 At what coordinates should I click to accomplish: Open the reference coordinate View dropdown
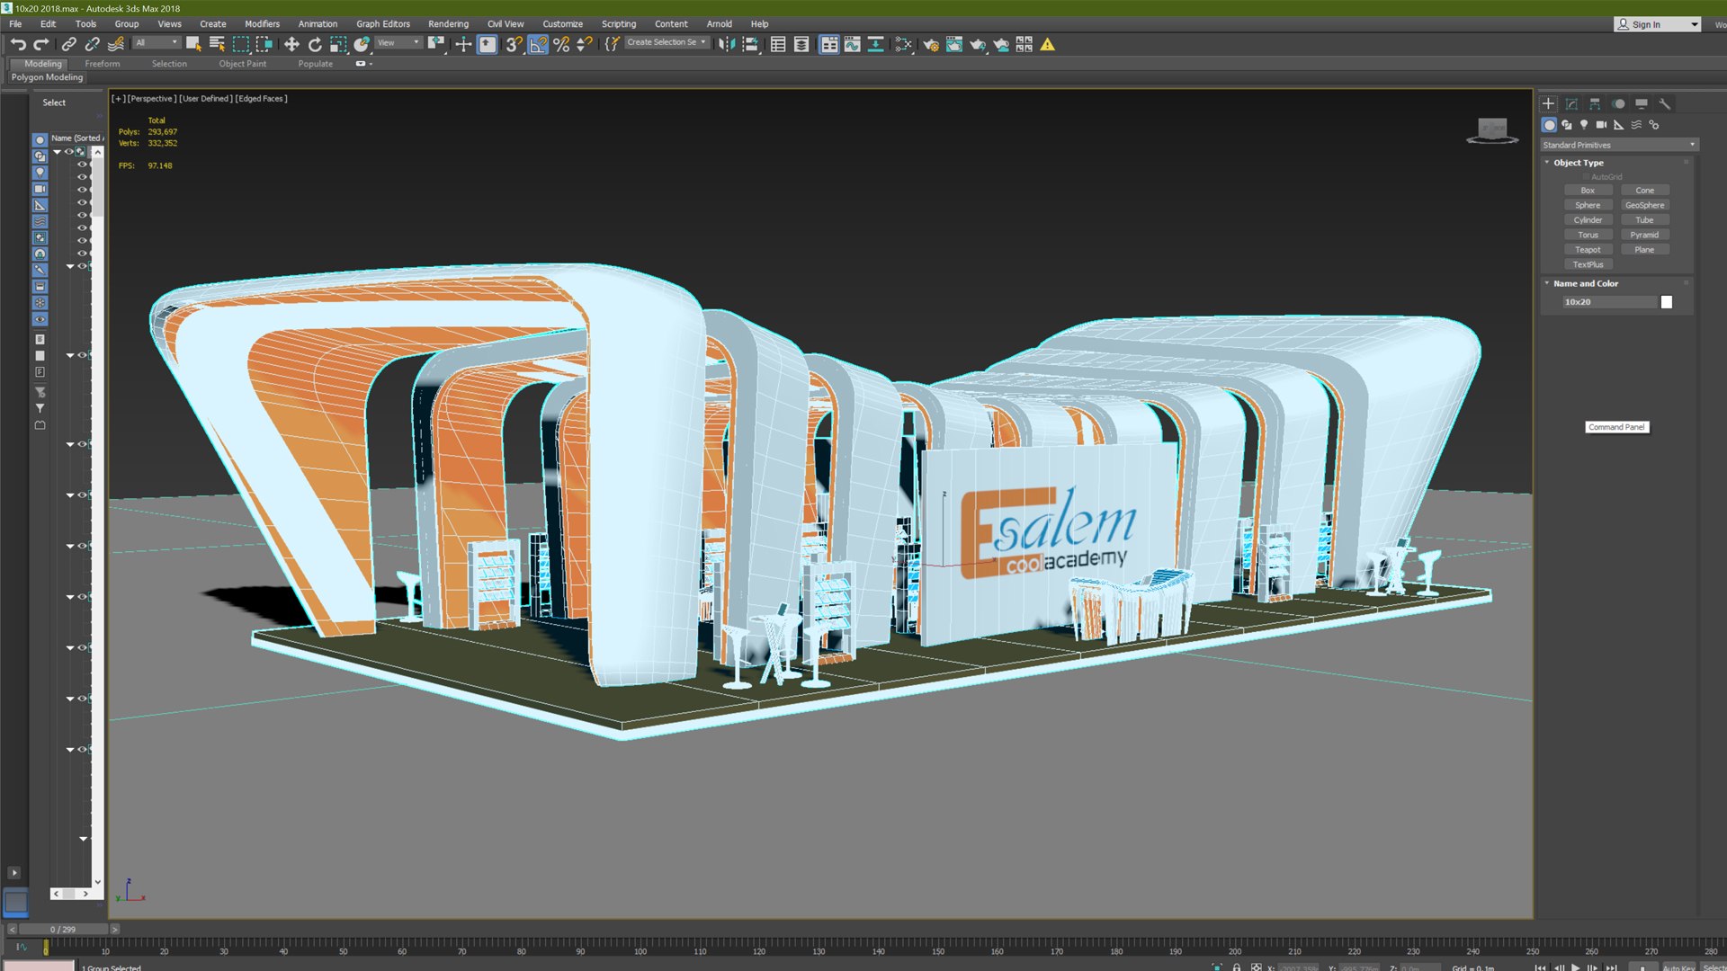(398, 43)
